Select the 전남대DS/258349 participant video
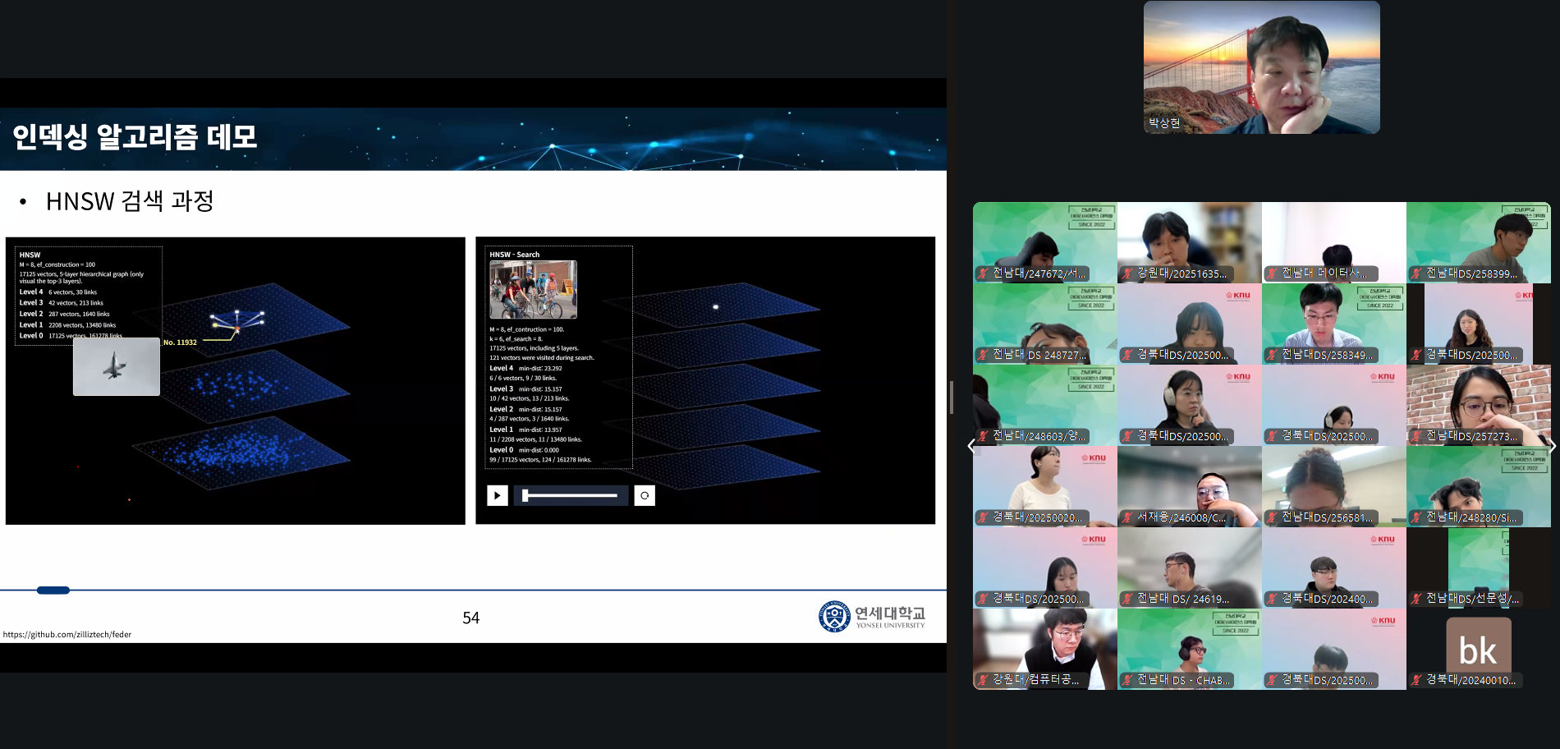This screenshot has width=1560, height=749. [x=1333, y=323]
